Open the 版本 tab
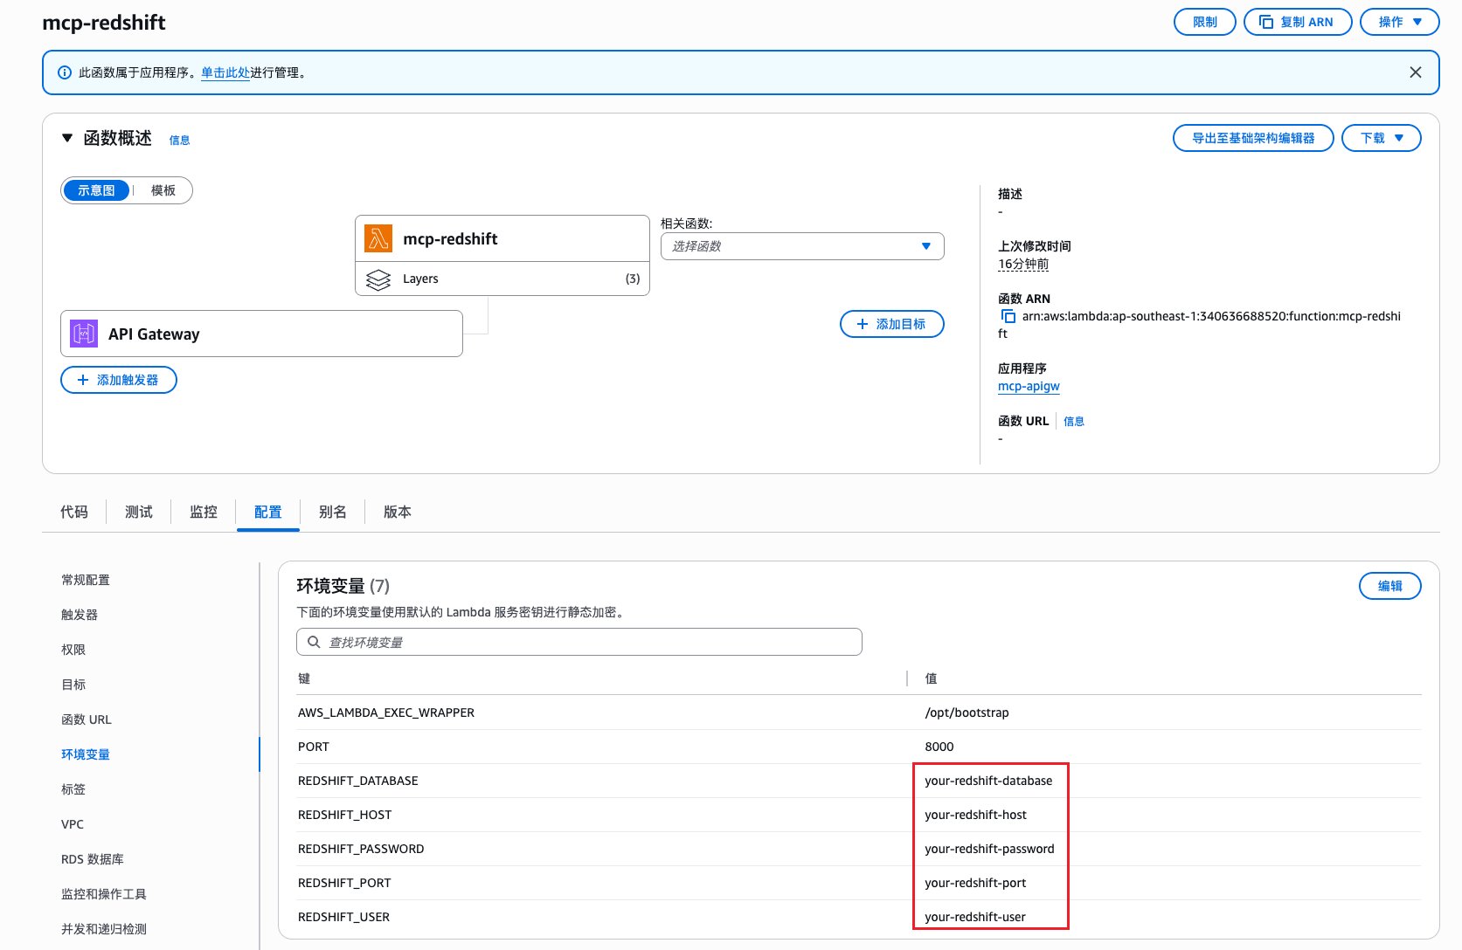The width and height of the screenshot is (1462, 950). point(398,512)
